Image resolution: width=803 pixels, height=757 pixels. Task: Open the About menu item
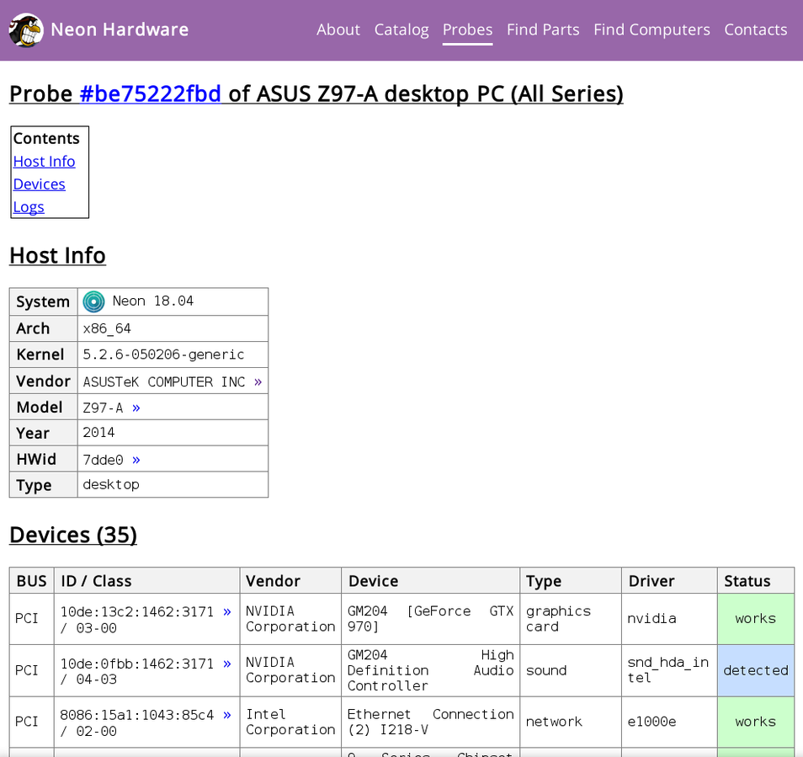coord(338,29)
